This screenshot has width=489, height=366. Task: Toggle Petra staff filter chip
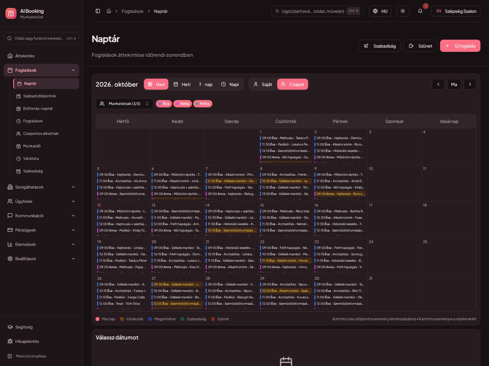pos(203,104)
